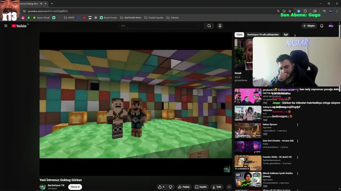
Task: Open more actions ellipsis under video
Action: tap(229, 187)
